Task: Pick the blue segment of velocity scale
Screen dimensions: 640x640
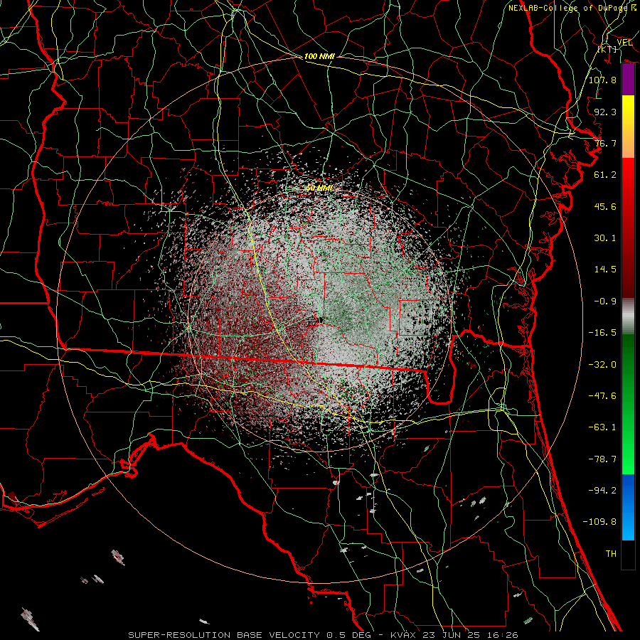Action: pos(628,507)
